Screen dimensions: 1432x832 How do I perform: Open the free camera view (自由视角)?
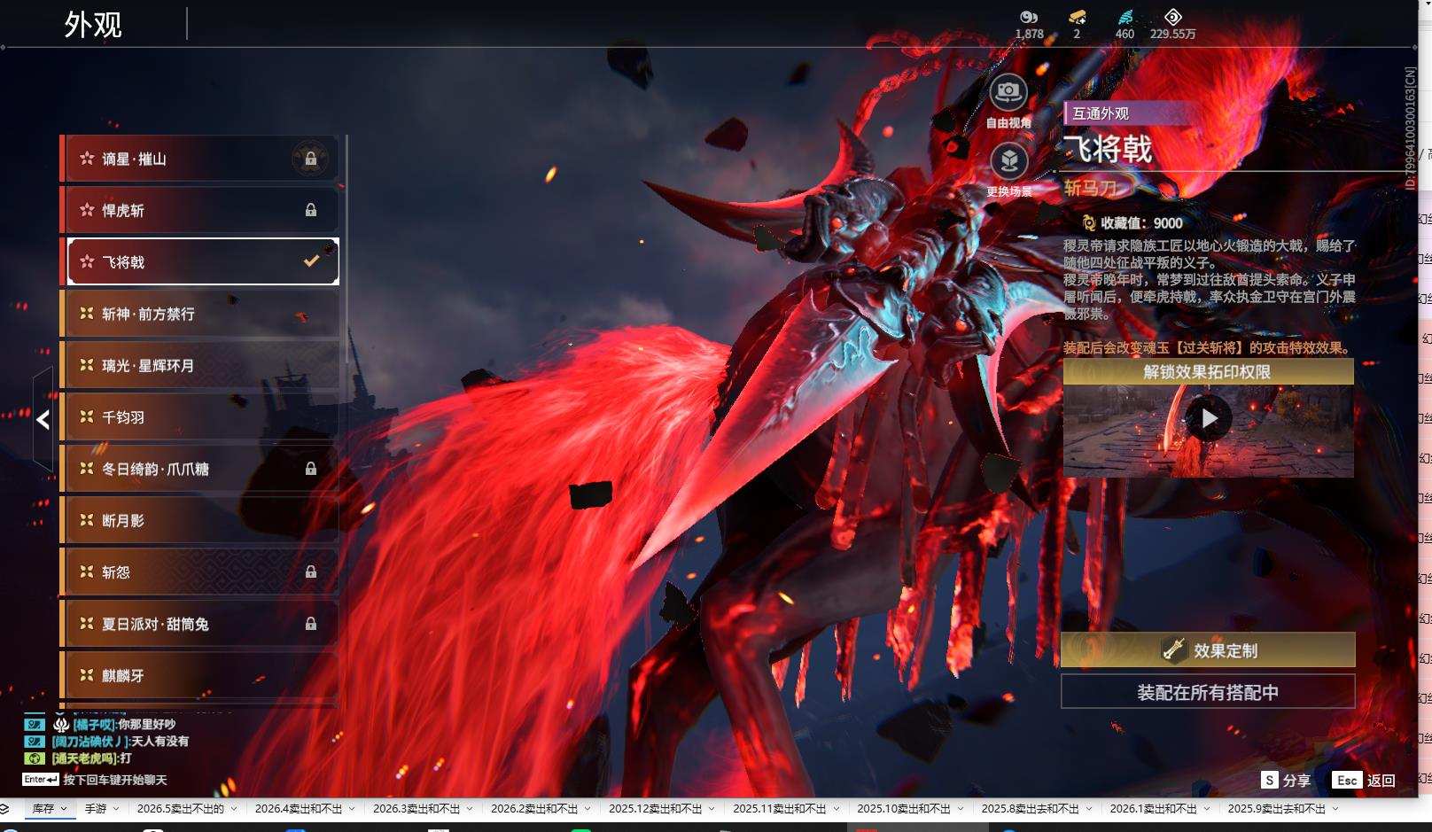(x=1008, y=91)
